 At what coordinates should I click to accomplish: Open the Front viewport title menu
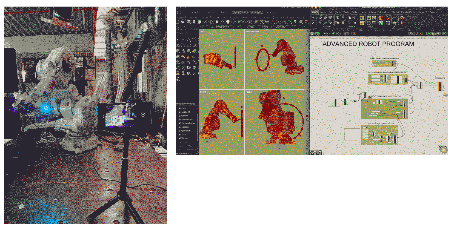(x=203, y=92)
